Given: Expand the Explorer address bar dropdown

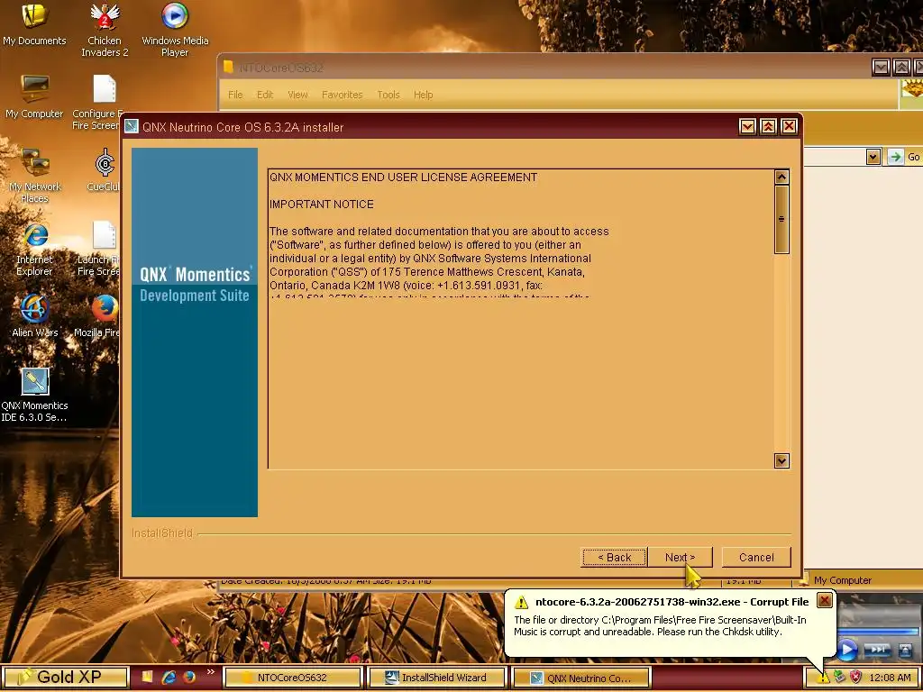Looking at the screenshot, I should [x=873, y=157].
